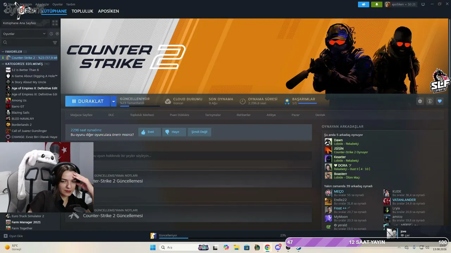
Task: Click the Oynama Süresi clock icon
Action: point(243,101)
